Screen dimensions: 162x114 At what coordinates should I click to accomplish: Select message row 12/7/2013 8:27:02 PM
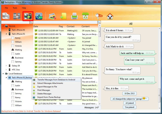click(x=66, y=104)
